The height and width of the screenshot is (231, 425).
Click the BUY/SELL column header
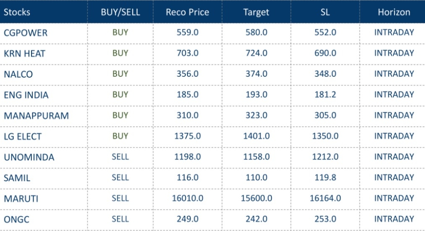pyautogui.click(x=120, y=12)
